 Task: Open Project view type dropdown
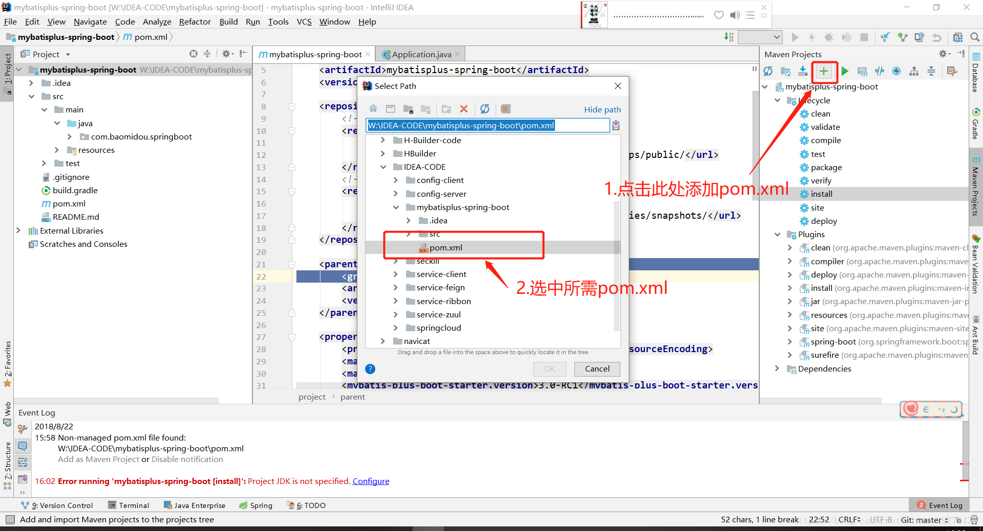[46, 54]
